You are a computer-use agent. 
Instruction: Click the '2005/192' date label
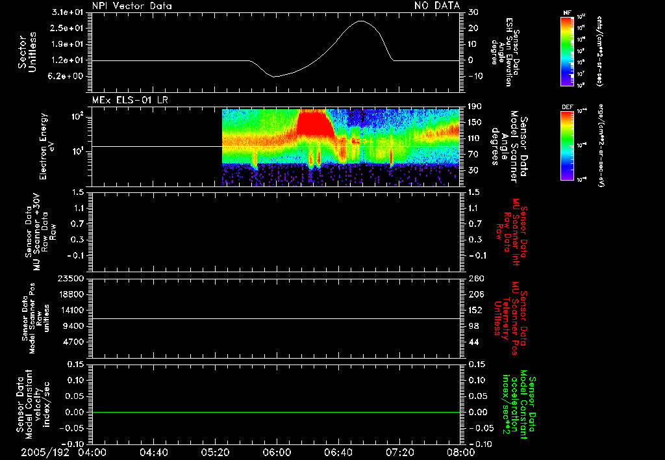click(45, 452)
